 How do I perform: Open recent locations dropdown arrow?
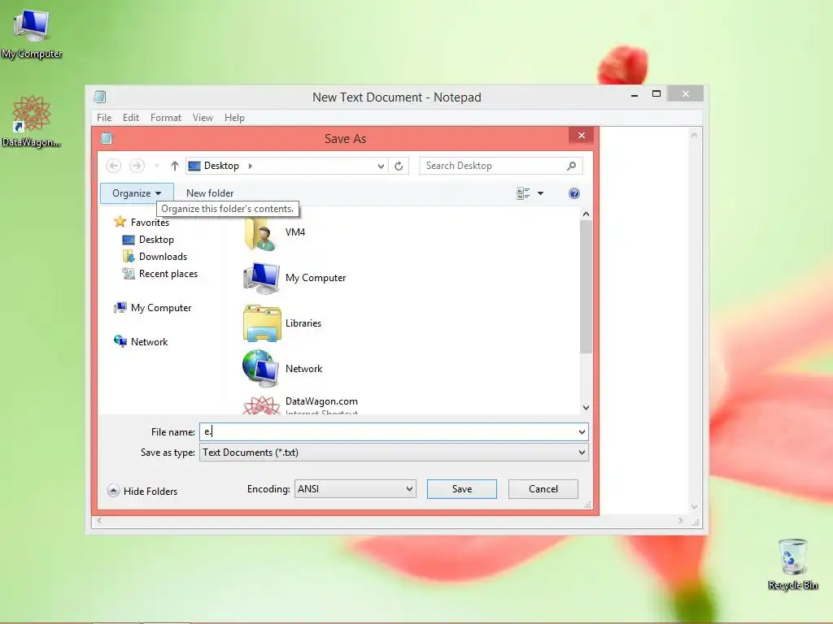pyautogui.click(x=156, y=166)
